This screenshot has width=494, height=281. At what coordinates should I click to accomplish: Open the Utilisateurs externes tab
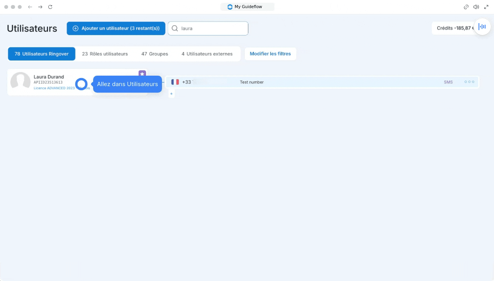[x=207, y=54]
